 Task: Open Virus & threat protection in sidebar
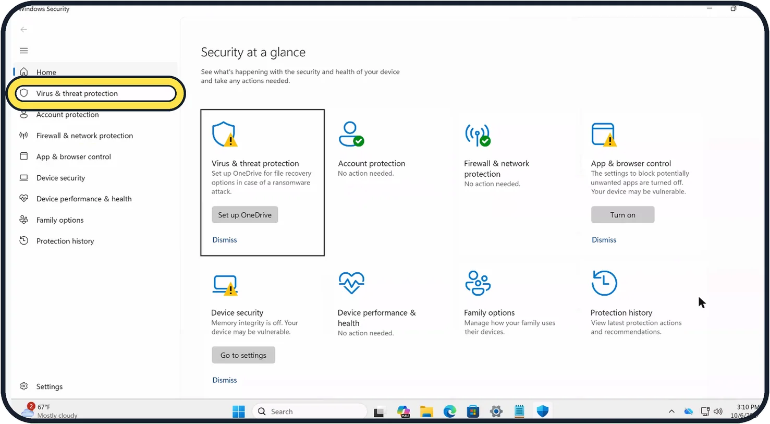pyautogui.click(x=96, y=93)
